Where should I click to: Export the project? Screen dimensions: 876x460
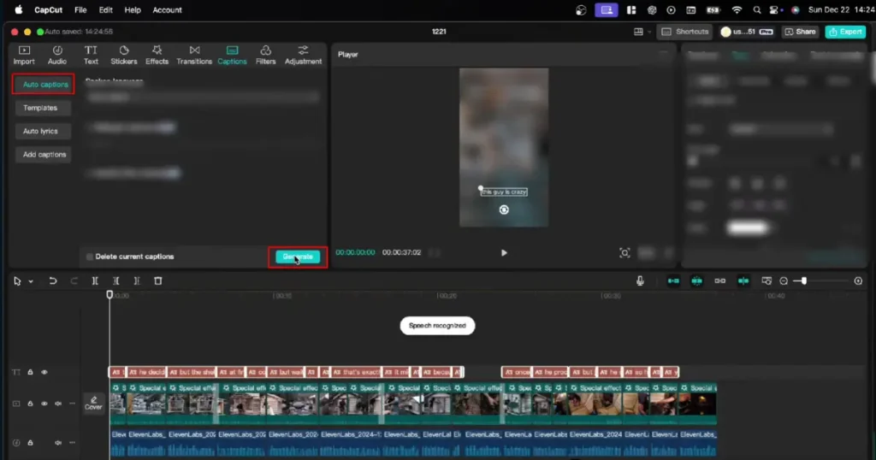tap(845, 32)
